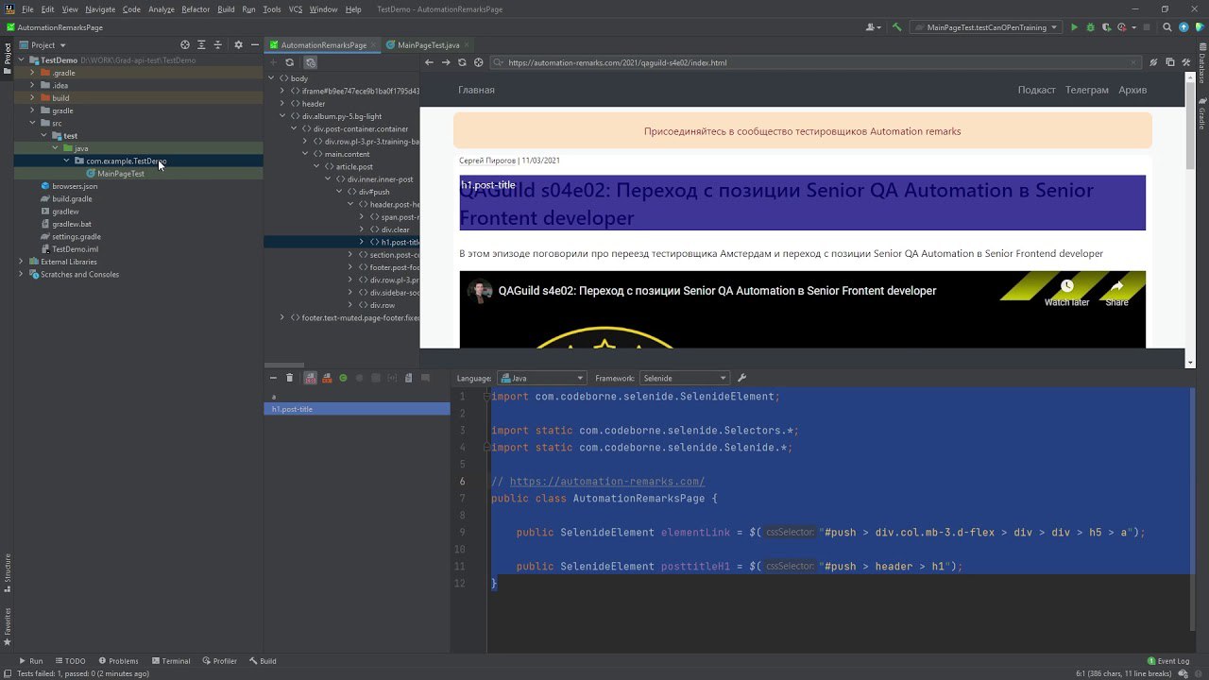Reload the embedded web page
The height and width of the screenshot is (680, 1209).
[462, 62]
